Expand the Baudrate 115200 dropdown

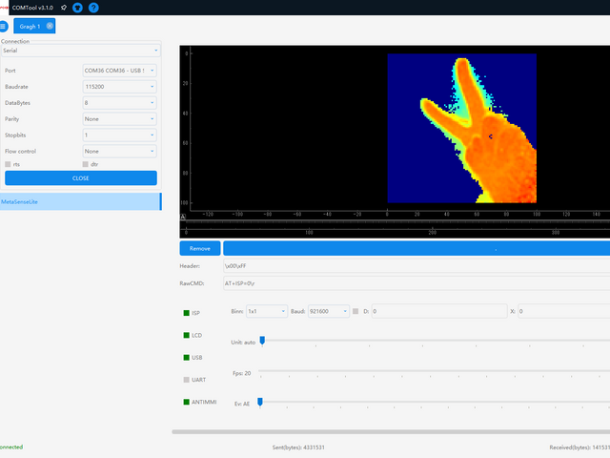[x=119, y=87]
